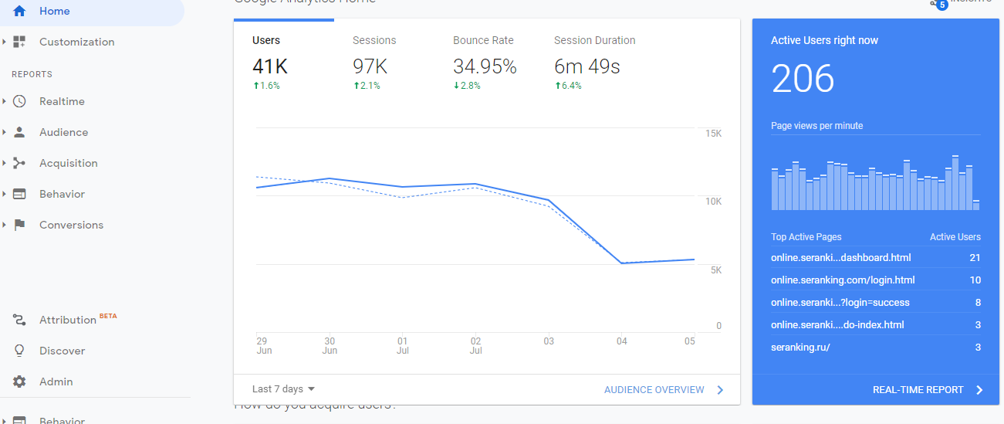This screenshot has width=1004, height=424.
Task: Click the arrow next to Real-Time Report
Action: point(979,390)
